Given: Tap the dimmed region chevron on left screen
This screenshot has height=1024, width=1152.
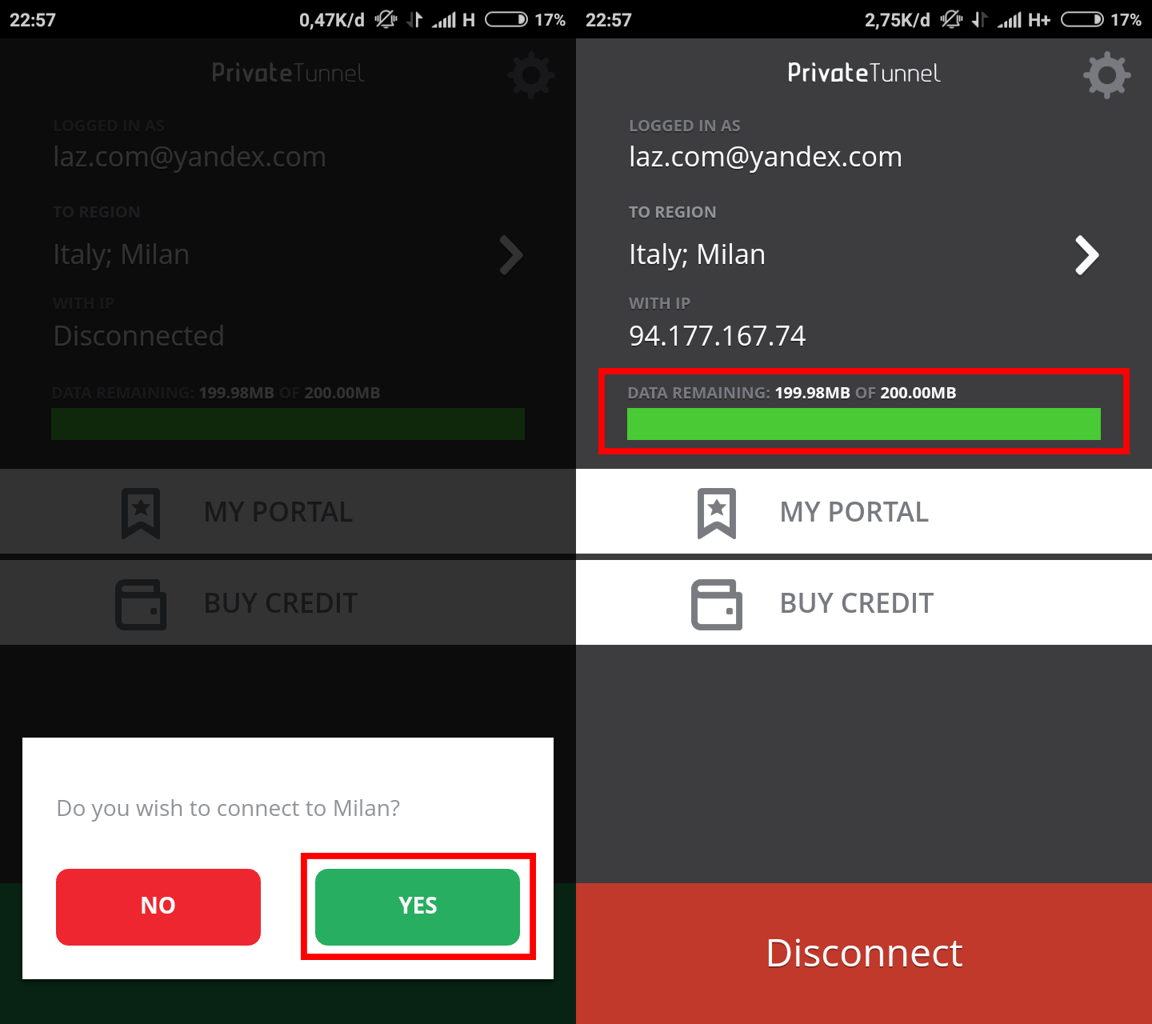Looking at the screenshot, I should [x=511, y=255].
